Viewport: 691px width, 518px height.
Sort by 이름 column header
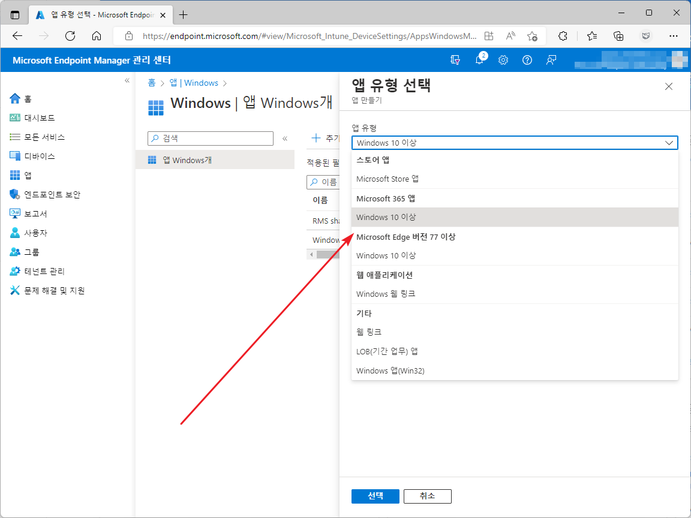tap(320, 200)
